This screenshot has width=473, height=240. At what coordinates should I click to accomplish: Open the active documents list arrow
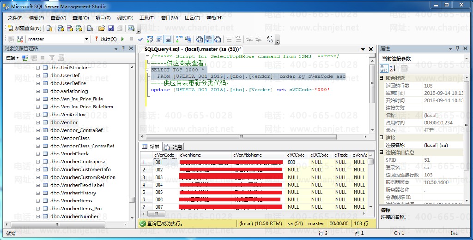pyautogui.click(x=363, y=49)
